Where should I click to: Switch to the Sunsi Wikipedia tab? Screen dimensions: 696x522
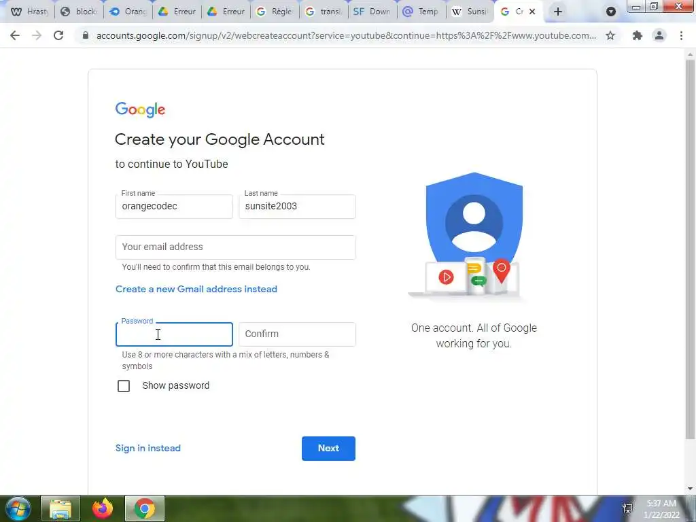pos(469,12)
